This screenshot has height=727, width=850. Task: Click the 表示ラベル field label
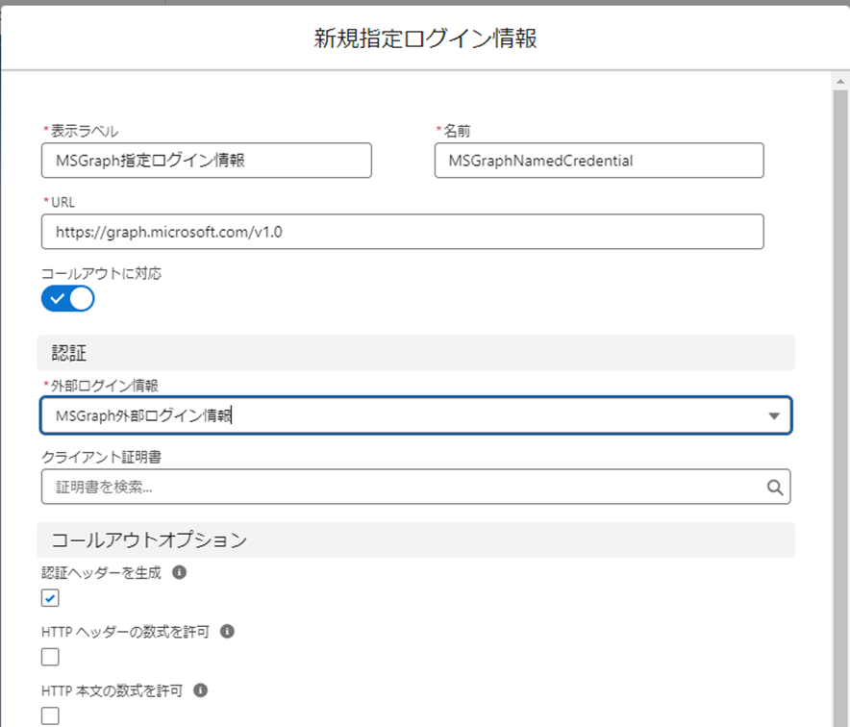(84, 131)
